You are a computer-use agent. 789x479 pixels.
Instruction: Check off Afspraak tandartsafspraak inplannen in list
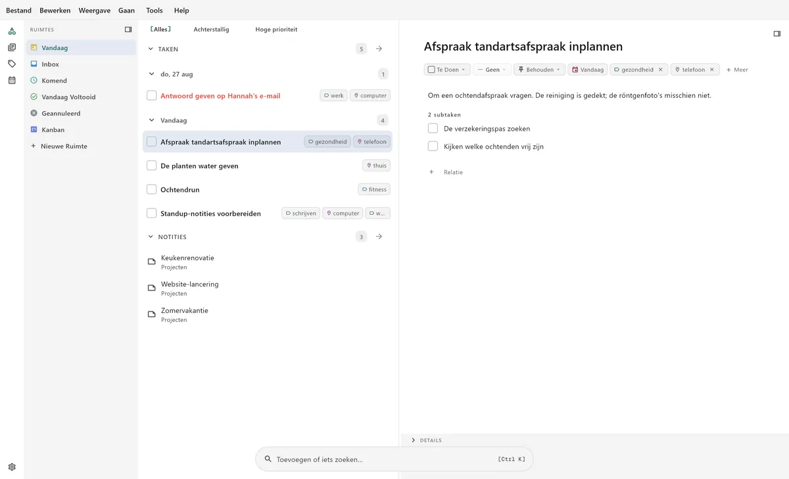tap(152, 142)
